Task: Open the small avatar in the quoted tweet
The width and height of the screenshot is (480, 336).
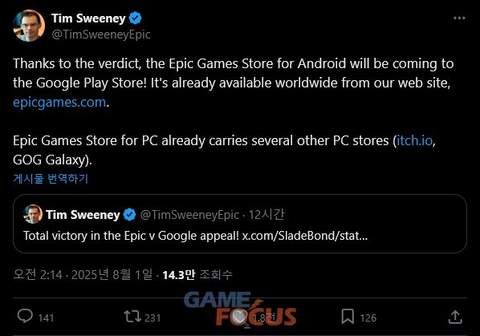Action: coord(33,214)
